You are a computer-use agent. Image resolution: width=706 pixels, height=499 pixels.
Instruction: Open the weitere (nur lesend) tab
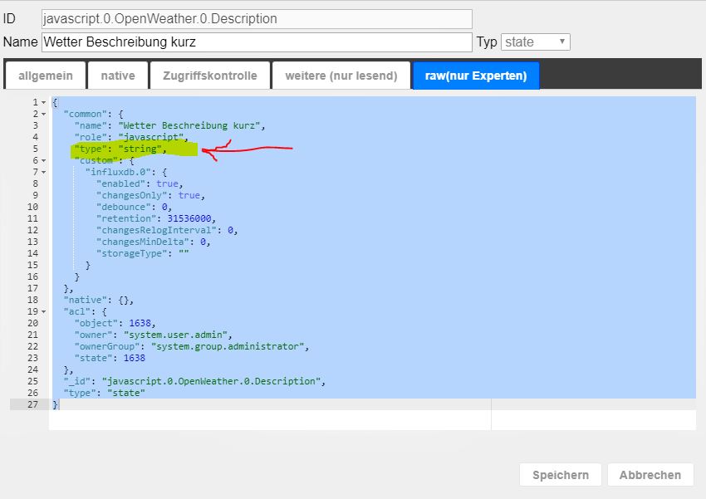click(x=341, y=76)
